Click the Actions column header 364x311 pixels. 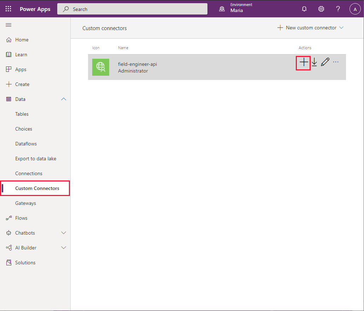coord(305,48)
